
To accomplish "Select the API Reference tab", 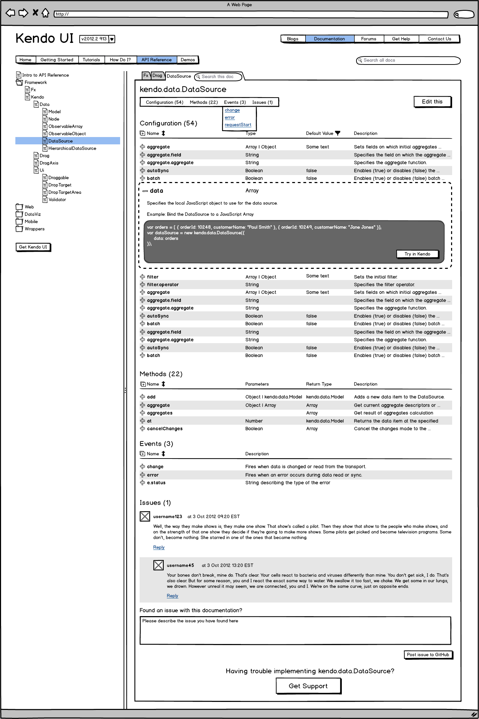I will point(157,60).
